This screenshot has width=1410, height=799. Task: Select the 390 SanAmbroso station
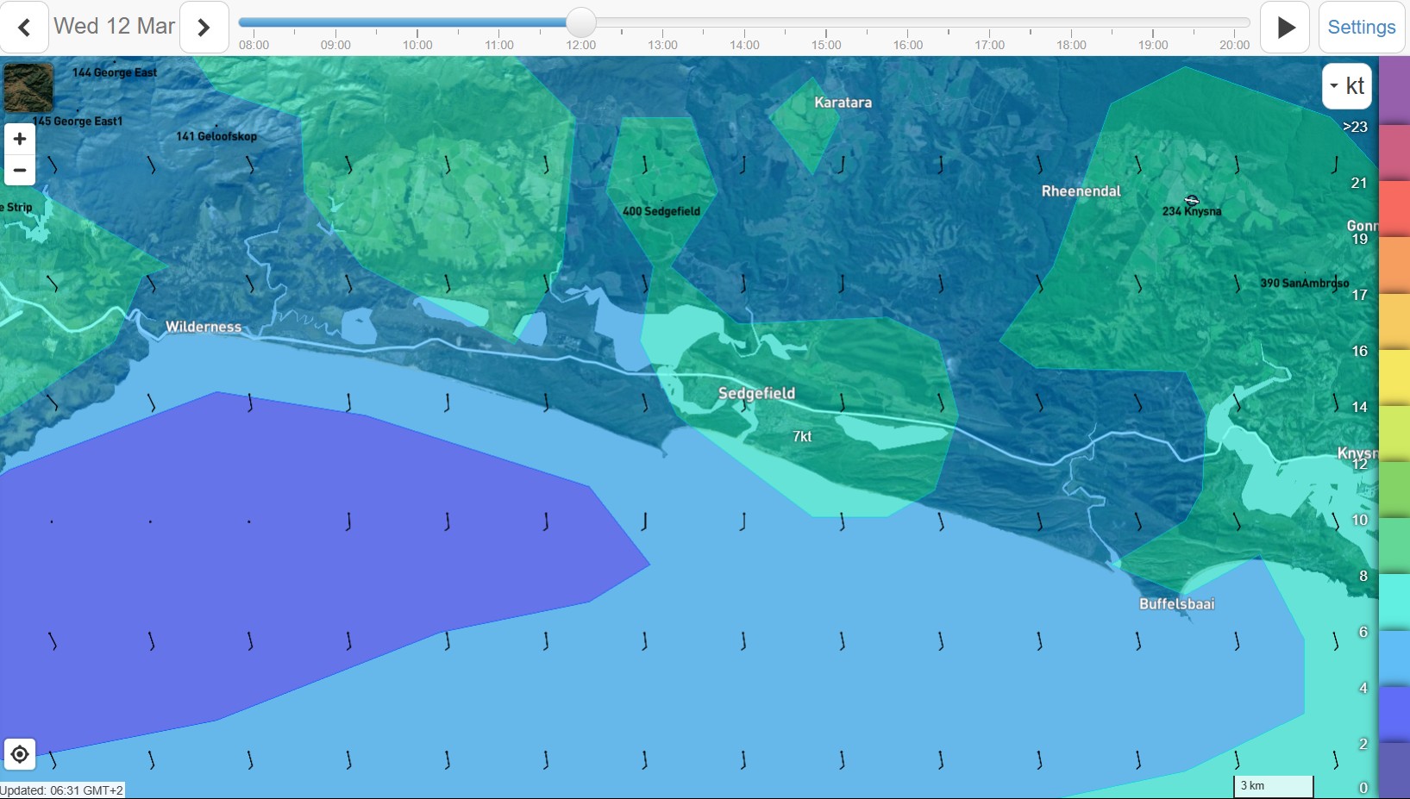[1304, 283]
